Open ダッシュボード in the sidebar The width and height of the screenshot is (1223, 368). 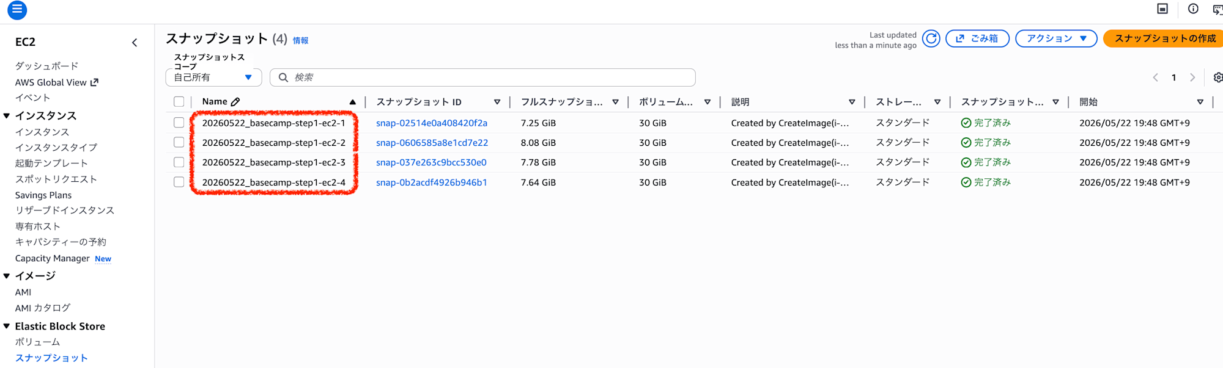point(46,66)
